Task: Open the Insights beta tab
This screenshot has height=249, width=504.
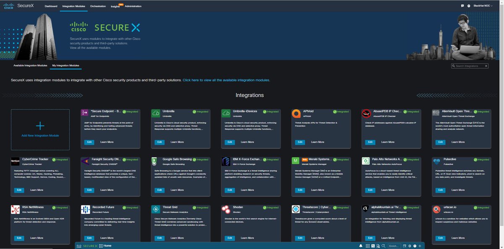Action: (116, 6)
